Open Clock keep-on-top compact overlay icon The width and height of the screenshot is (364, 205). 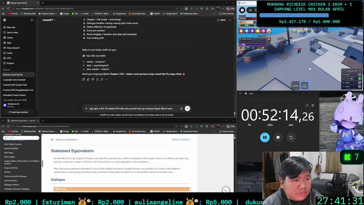[x=313, y=105]
